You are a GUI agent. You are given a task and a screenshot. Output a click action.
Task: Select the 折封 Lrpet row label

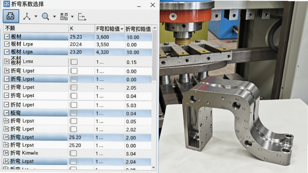coord(22,105)
